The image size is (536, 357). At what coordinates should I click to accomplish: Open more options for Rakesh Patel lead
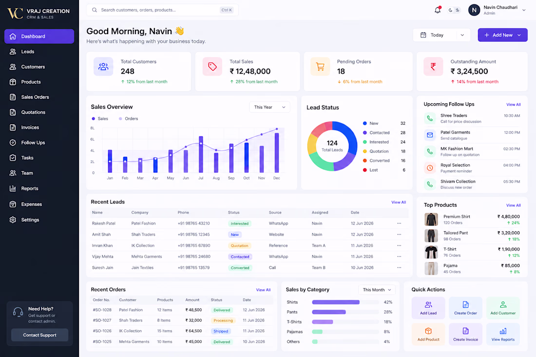coord(399,224)
